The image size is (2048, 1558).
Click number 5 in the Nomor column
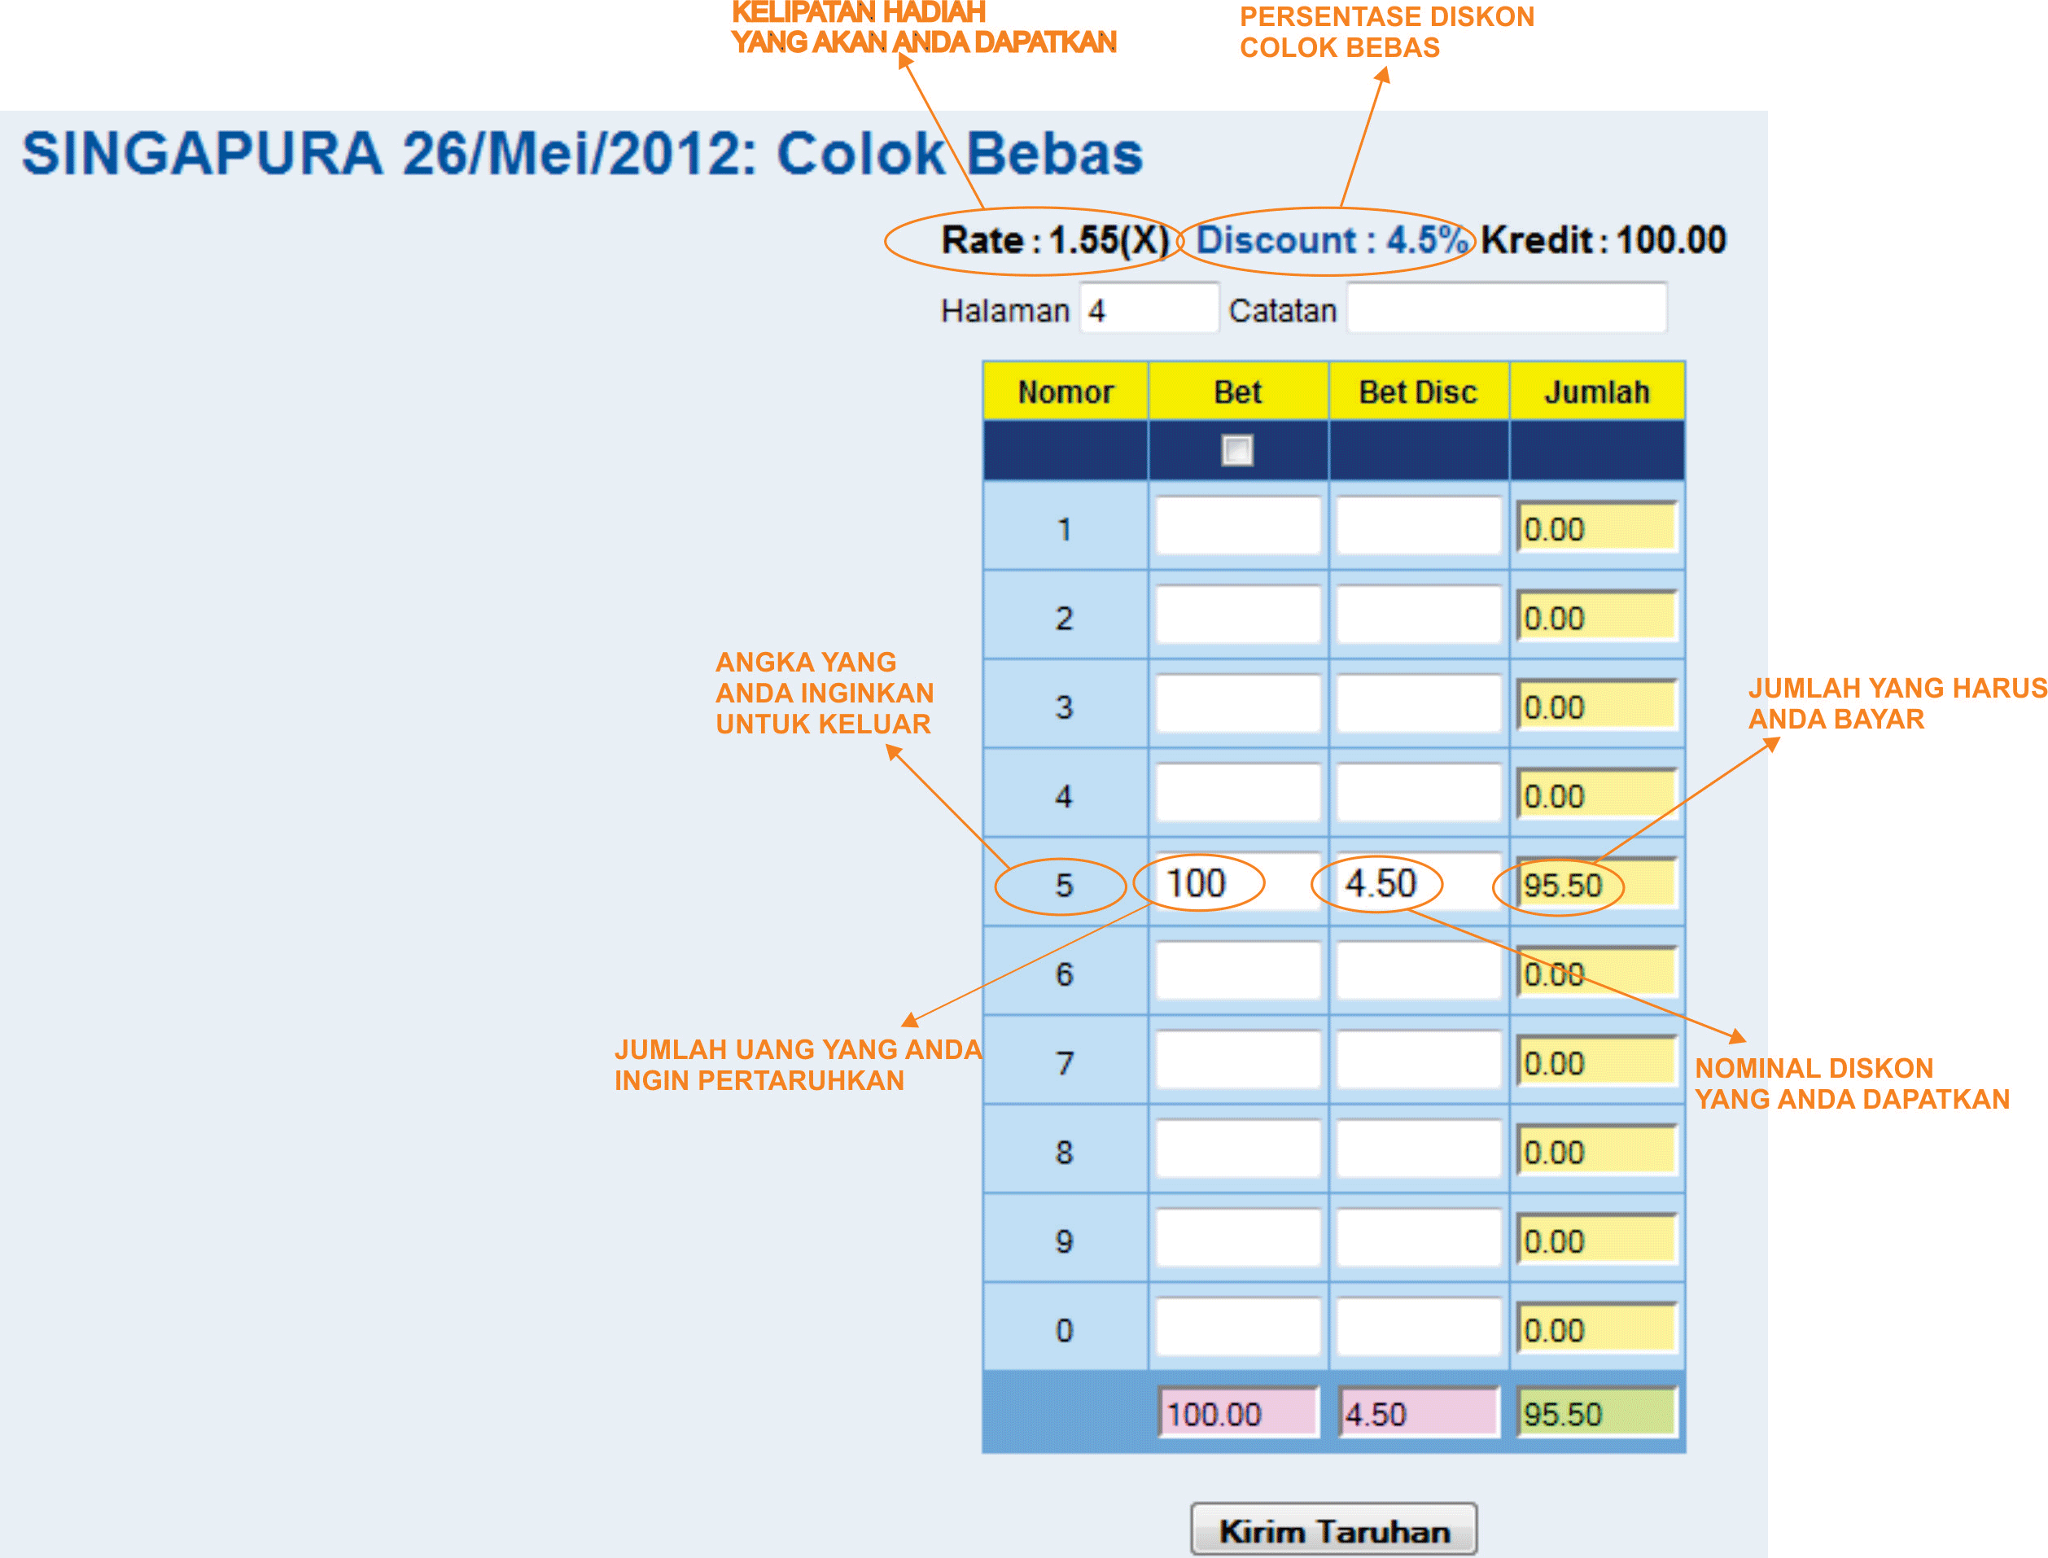(1063, 885)
